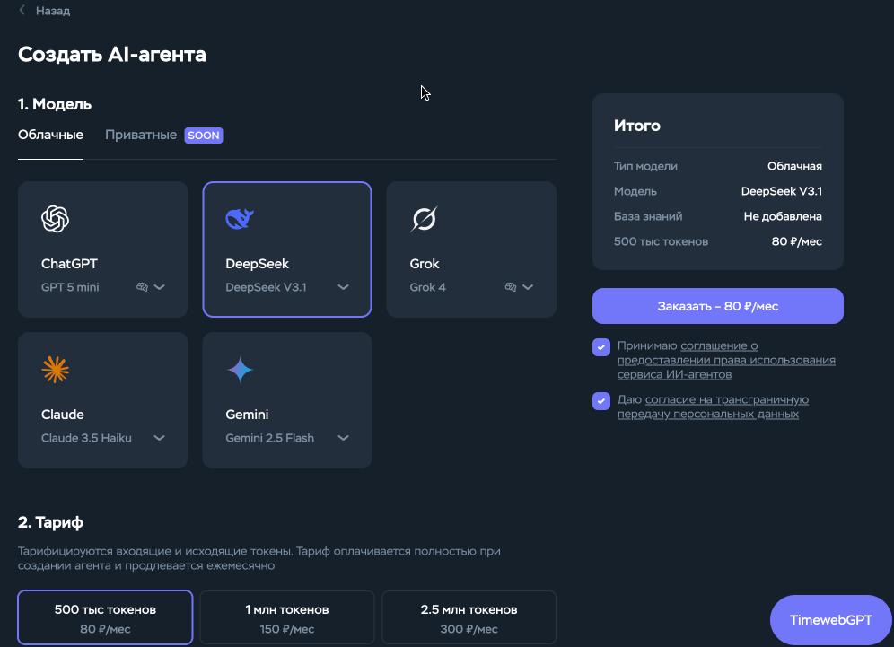Click the Облачная value in summary
This screenshot has height=647, width=894.
click(x=794, y=166)
